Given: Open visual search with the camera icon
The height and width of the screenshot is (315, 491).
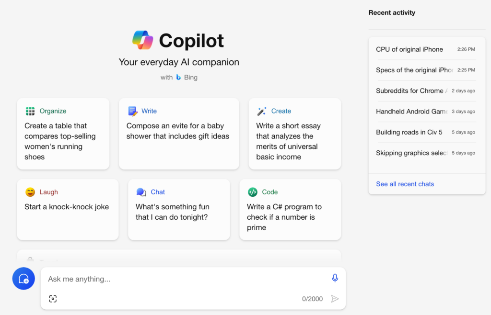Looking at the screenshot, I should pos(53,298).
